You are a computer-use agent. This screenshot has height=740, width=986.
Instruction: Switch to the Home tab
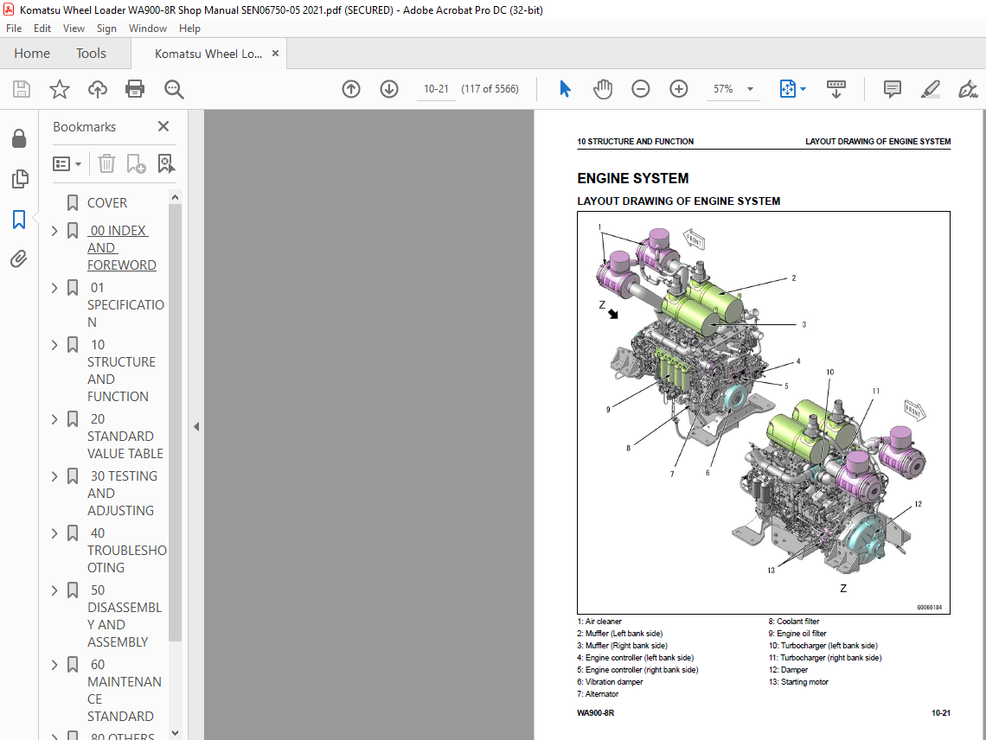(x=32, y=54)
